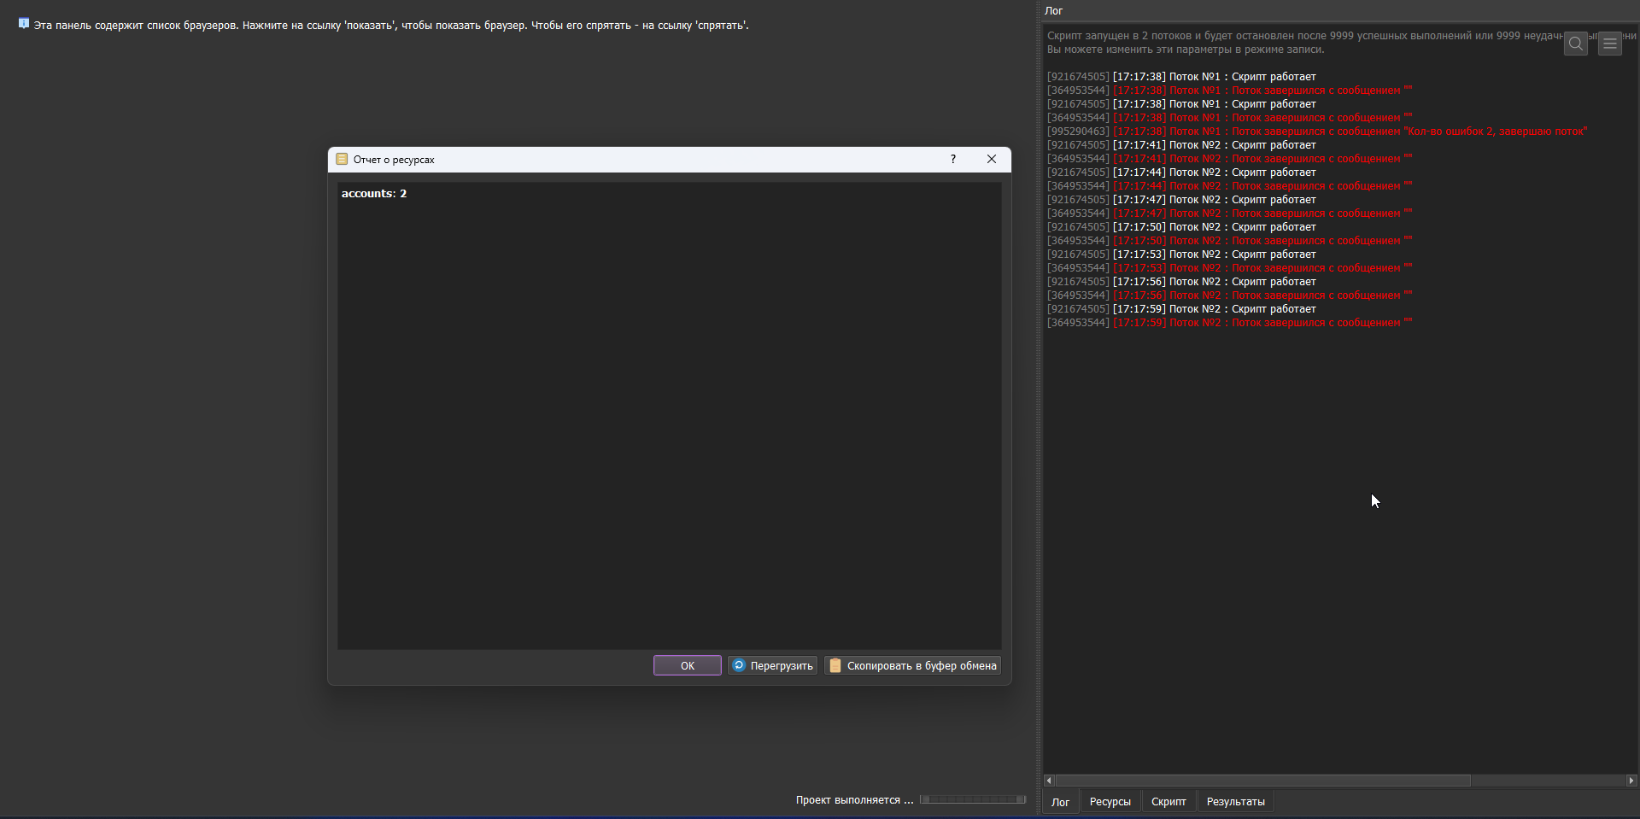Screen dimensions: 1640x819
Task: Click the left arrow of the log scrollbar
Action: click(1049, 781)
